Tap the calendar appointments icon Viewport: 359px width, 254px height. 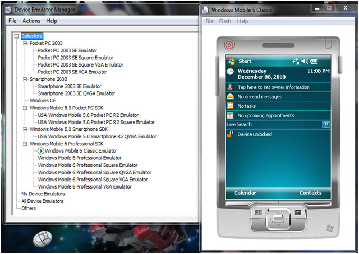tap(230, 116)
